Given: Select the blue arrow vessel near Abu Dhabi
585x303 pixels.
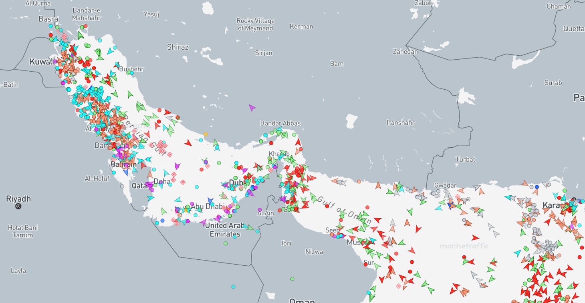Looking at the screenshot, I should click(x=210, y=201).
